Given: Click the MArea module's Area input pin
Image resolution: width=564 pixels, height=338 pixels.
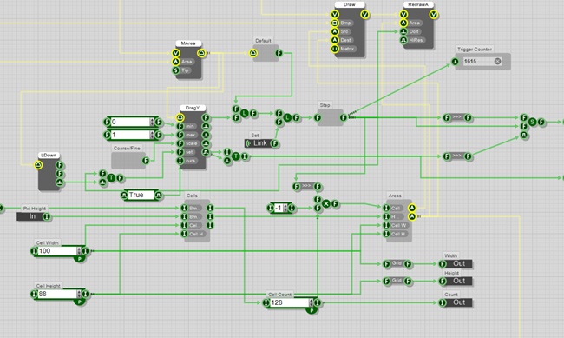Looking at the screenshot, I should (x=175, y=62).
